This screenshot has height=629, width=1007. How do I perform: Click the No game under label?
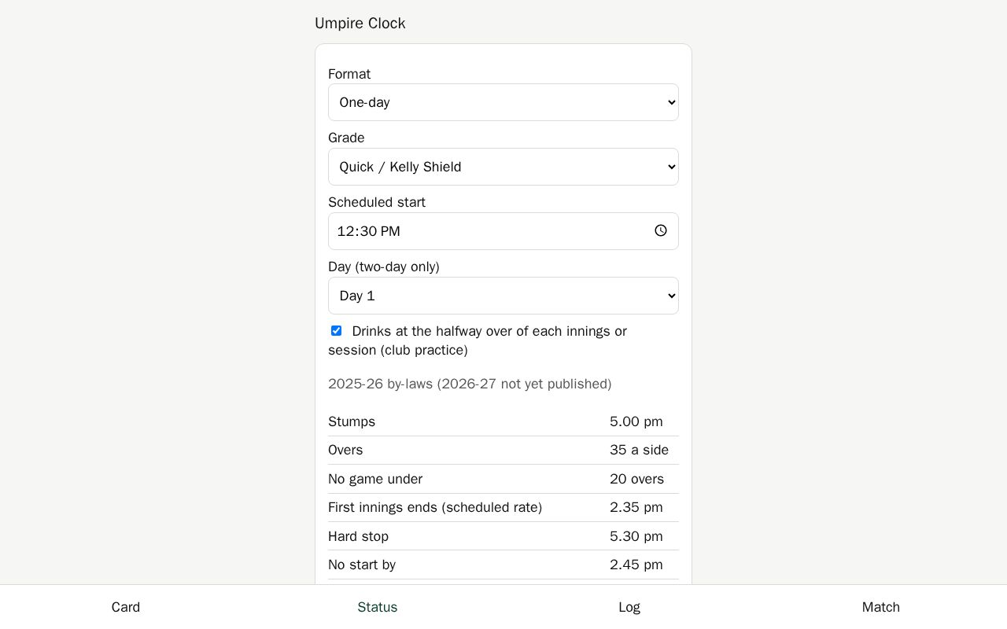pyautogui.click(x=375, y=479)
